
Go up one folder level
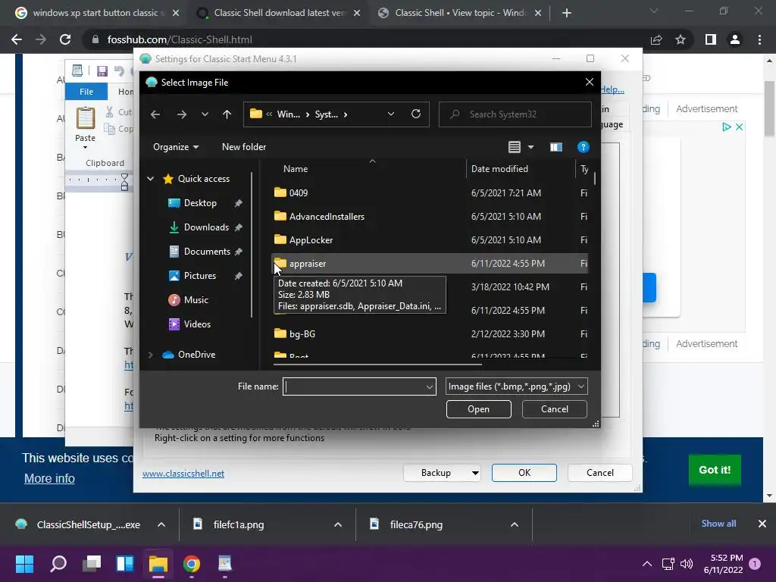click(227, 114)
